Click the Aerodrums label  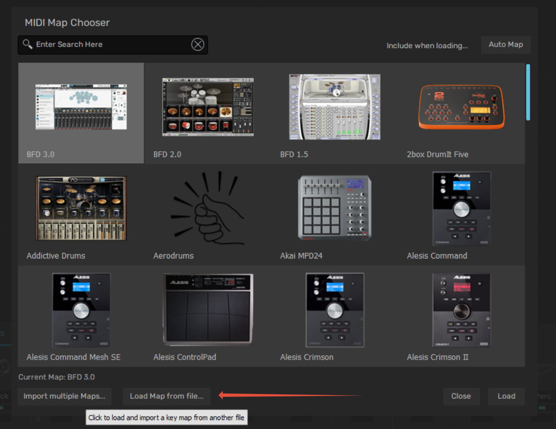point(173,256)
